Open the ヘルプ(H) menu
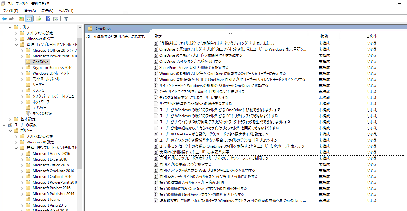 66,11
